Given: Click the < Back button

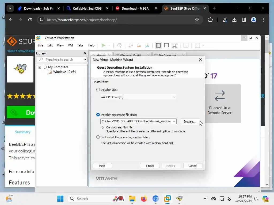Looking at the screenshot, I should pyautogui.click(x=150, y=166).
